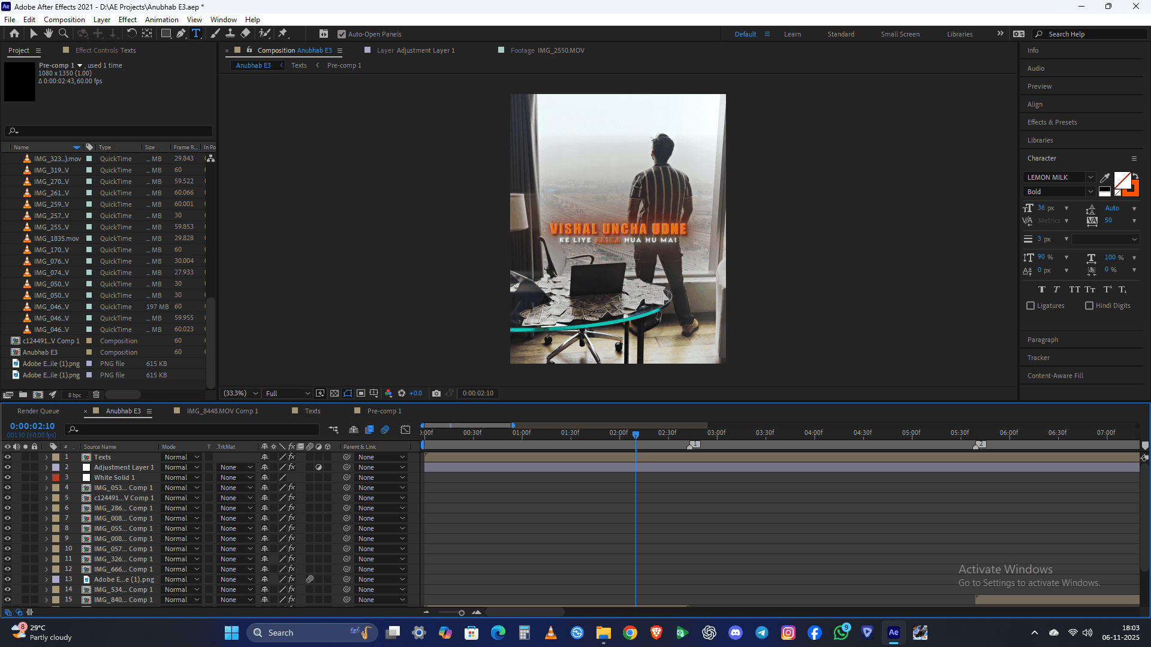
Task: Click the eyedropper in Character panel
Action: click(1105, 177)
